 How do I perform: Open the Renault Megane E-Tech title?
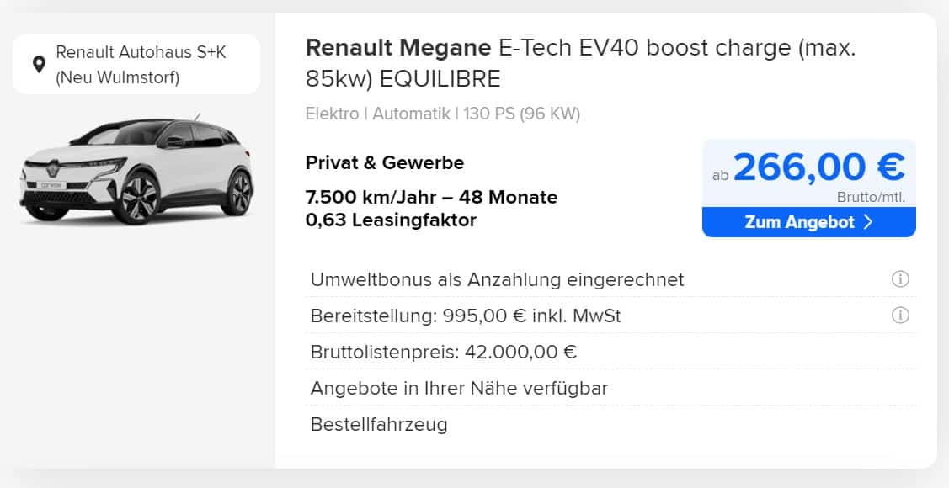581,63
